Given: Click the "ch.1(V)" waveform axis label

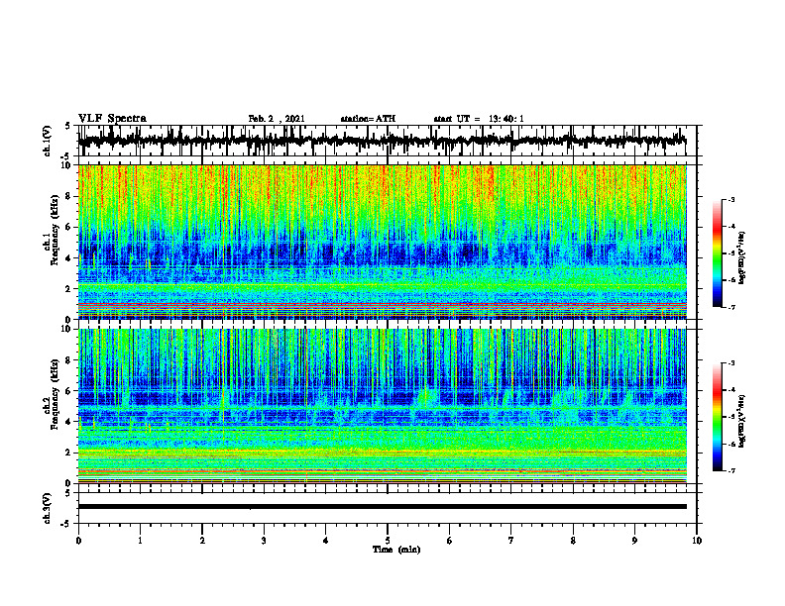Looking at the screenshot, I should click(48, 141).
